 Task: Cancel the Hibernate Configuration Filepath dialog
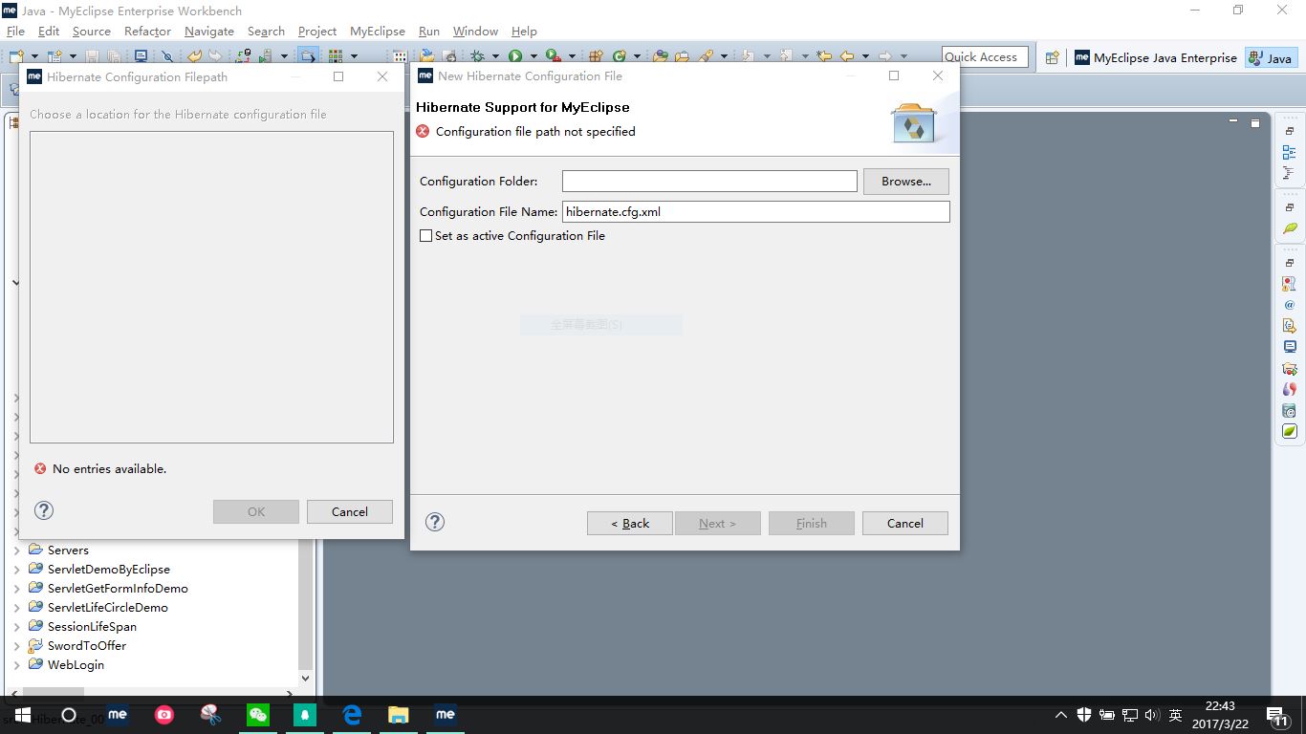click(x=350, y=512)
